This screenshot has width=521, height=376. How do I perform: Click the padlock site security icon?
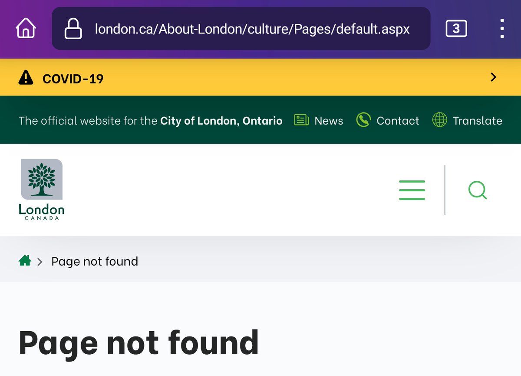(x=73, y=29)
